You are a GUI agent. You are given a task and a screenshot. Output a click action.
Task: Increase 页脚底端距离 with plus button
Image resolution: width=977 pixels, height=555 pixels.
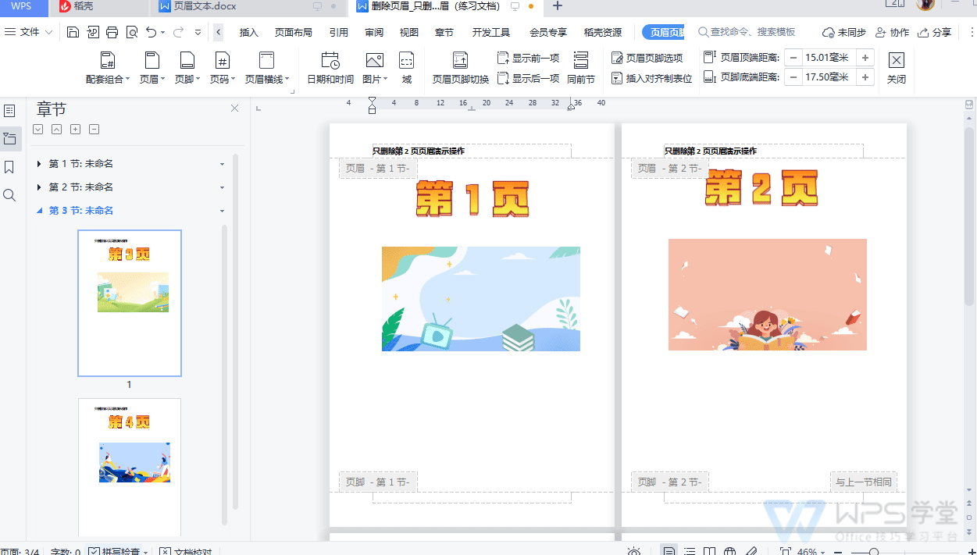coord(865,76)
